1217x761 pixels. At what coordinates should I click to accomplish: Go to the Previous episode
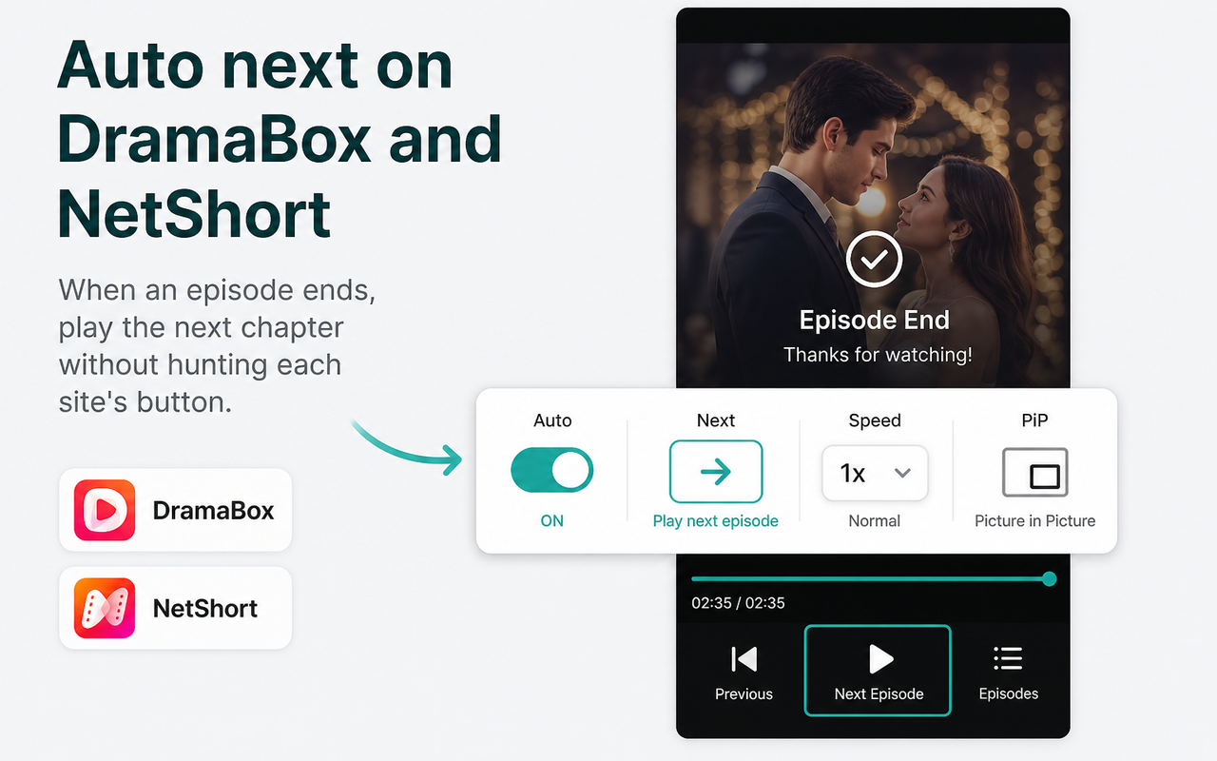[744, 672]
